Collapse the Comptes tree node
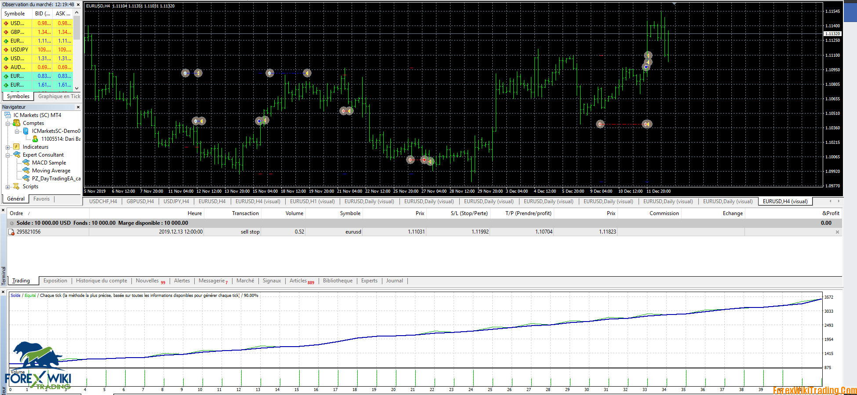Image resolution: width=857 pixels, height=395 pixels. tap(7, 124)
